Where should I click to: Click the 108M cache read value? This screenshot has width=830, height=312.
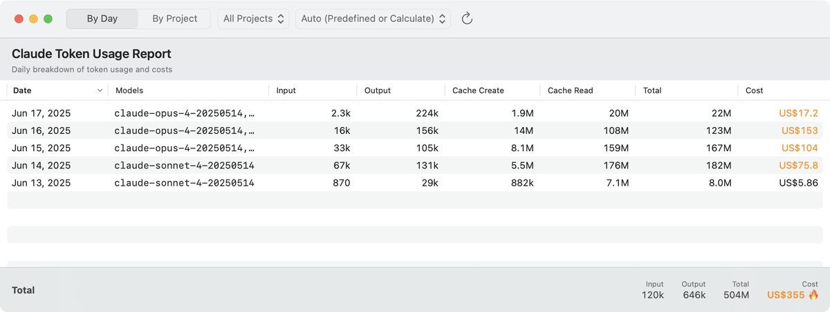click(615, 130)
